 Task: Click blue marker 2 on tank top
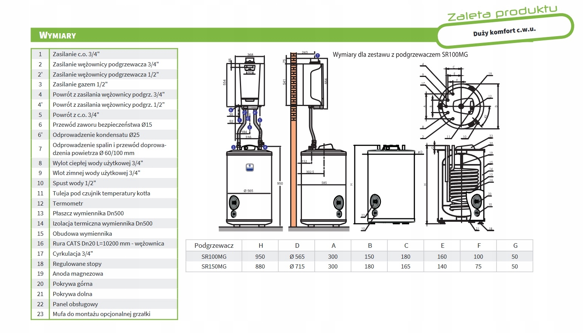234,147
